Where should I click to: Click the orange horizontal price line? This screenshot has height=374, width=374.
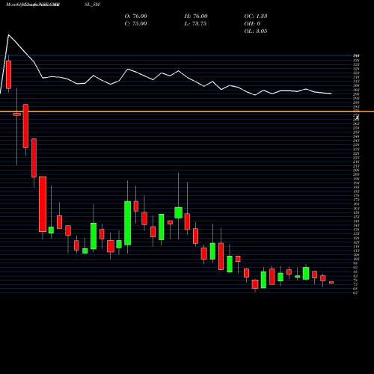(x=187, y=111)
